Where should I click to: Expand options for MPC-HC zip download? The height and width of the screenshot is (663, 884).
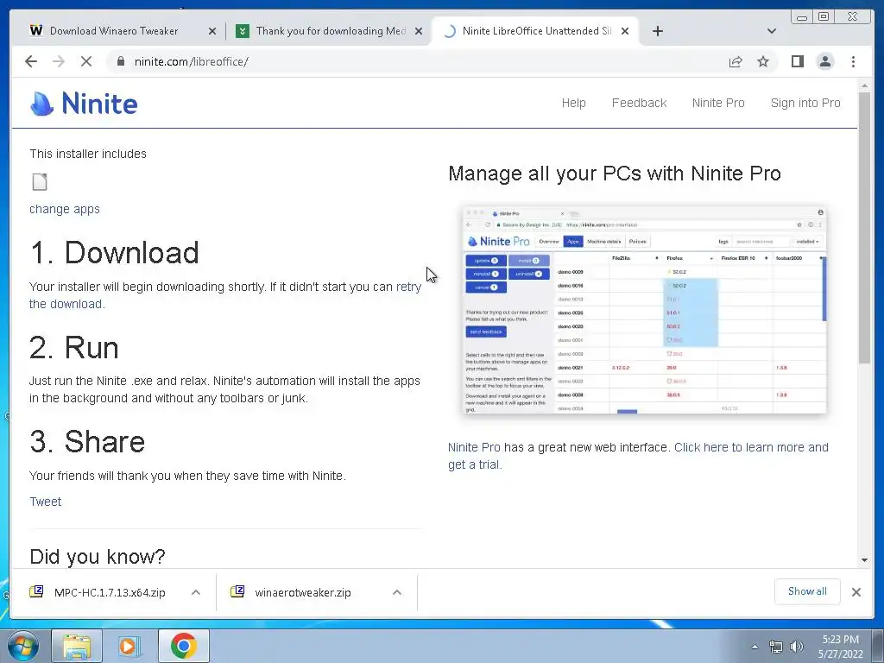click(196, 592)
